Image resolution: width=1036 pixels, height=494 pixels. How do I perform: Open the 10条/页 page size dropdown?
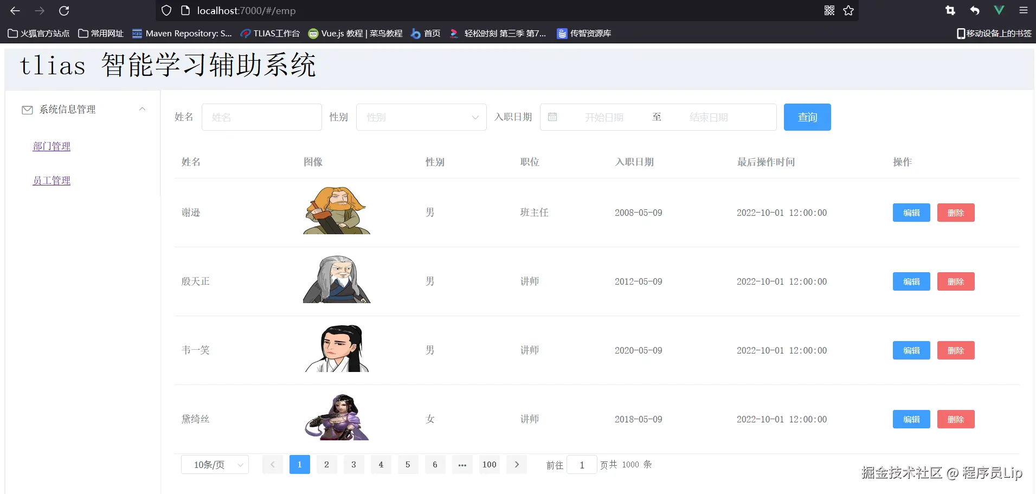[215, 465]
